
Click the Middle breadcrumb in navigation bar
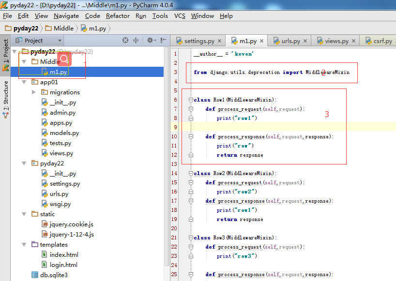[x=63, y=28]
